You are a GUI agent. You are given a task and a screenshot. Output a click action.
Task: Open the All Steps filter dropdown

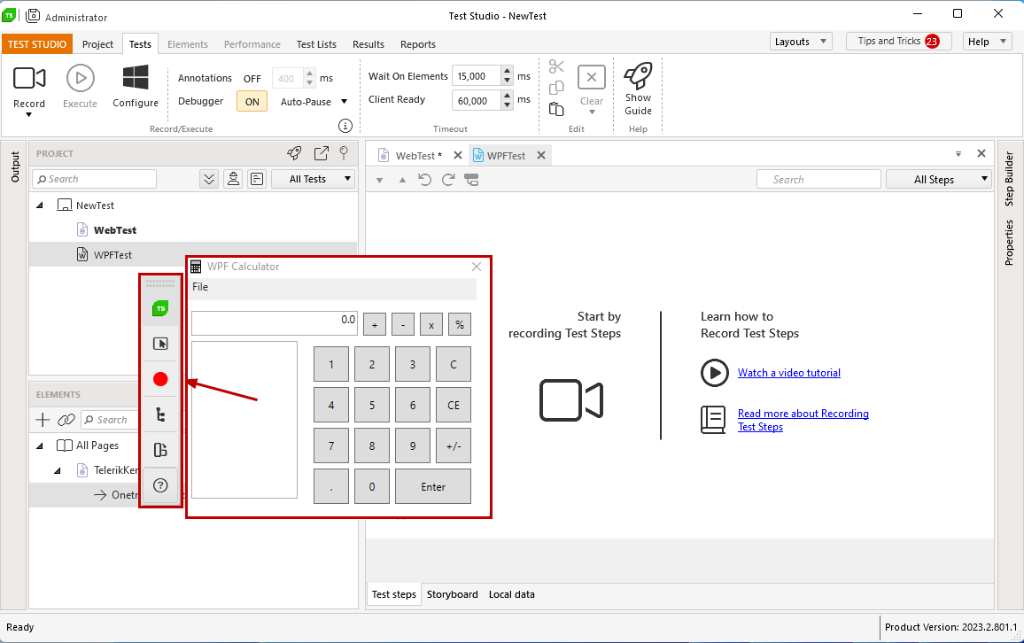click(x=938, y=180)
